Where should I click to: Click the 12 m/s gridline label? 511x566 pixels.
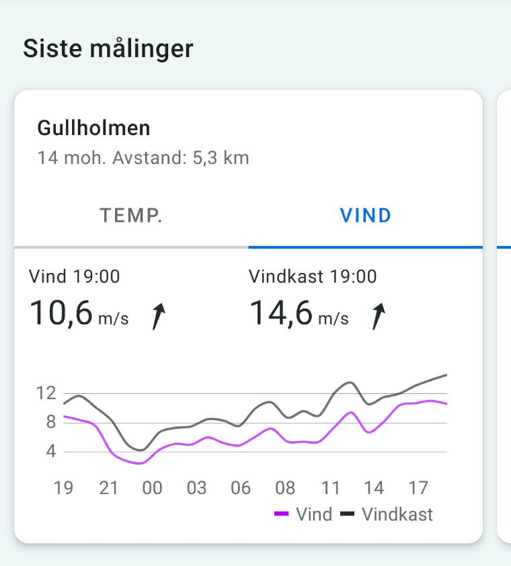pyautogui.click(x=46, y=393)
